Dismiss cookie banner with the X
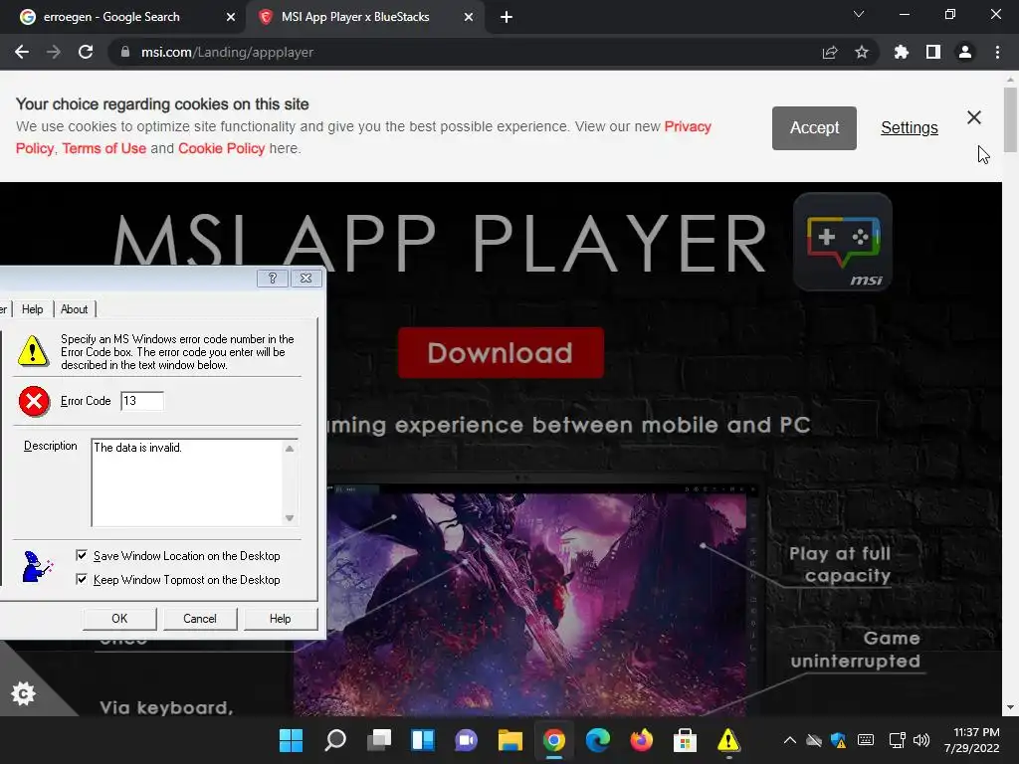This screenshot has width=1019, height=764. pyautogui.click(x=973, y=117)
